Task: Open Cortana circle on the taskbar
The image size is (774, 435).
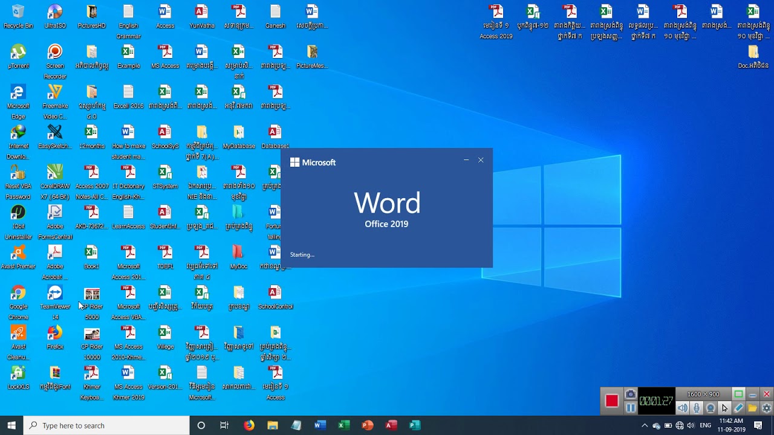Action: pyautogui.click(x=201, y=425)
